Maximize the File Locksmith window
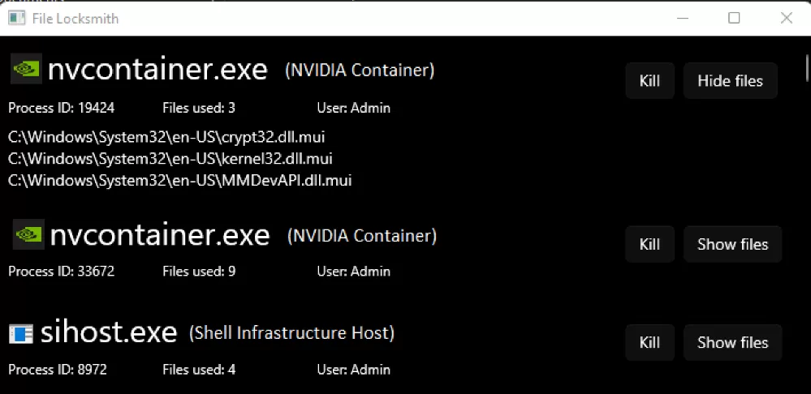The image size is (811, 394). [x=734, y=18]
